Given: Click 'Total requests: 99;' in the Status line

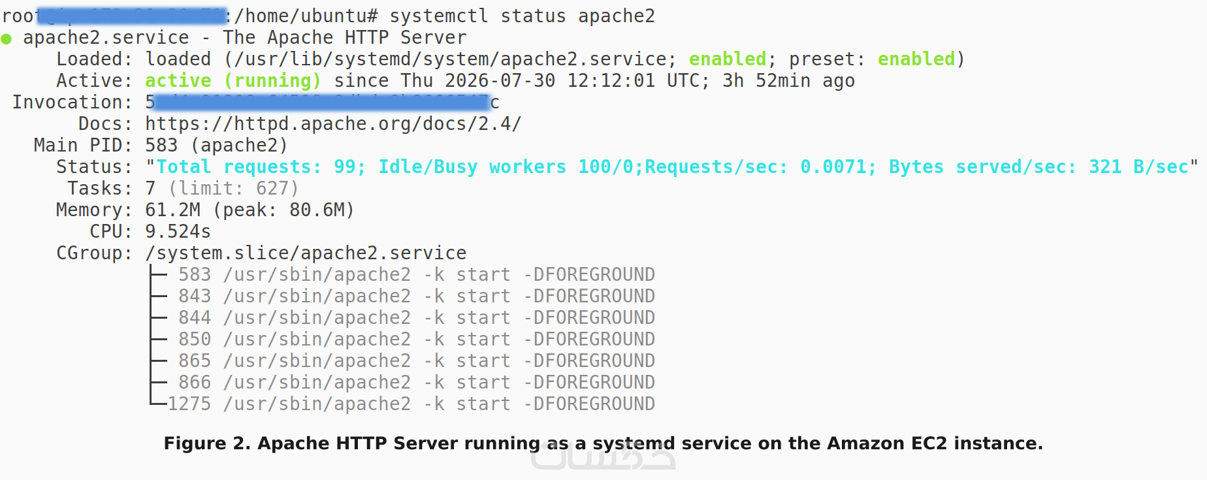Looking at the screenshot, I should [x=261, y=167].
